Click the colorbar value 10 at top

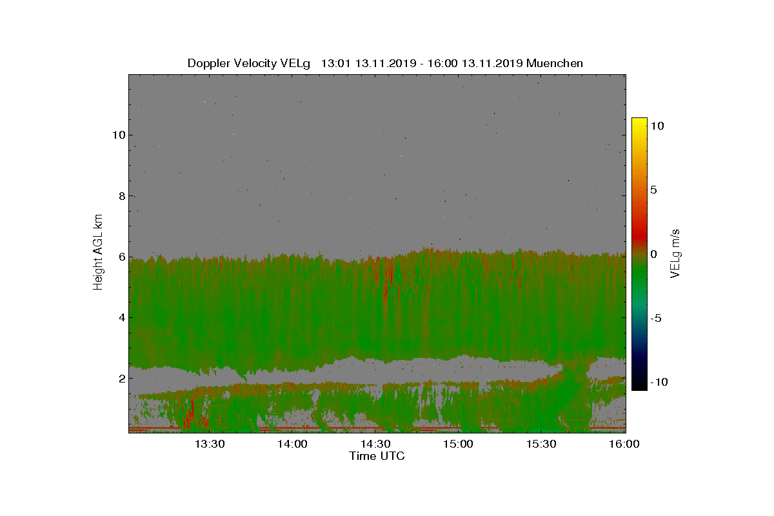(657, 126)
